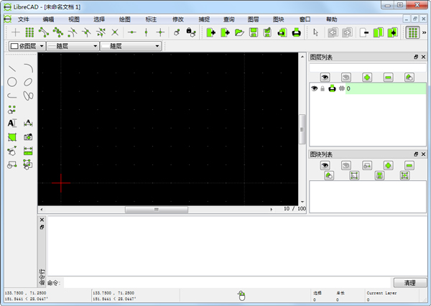Viewport: 431px width, 306px height.
Task: Click the New Document icon
Action: point(210,32)
